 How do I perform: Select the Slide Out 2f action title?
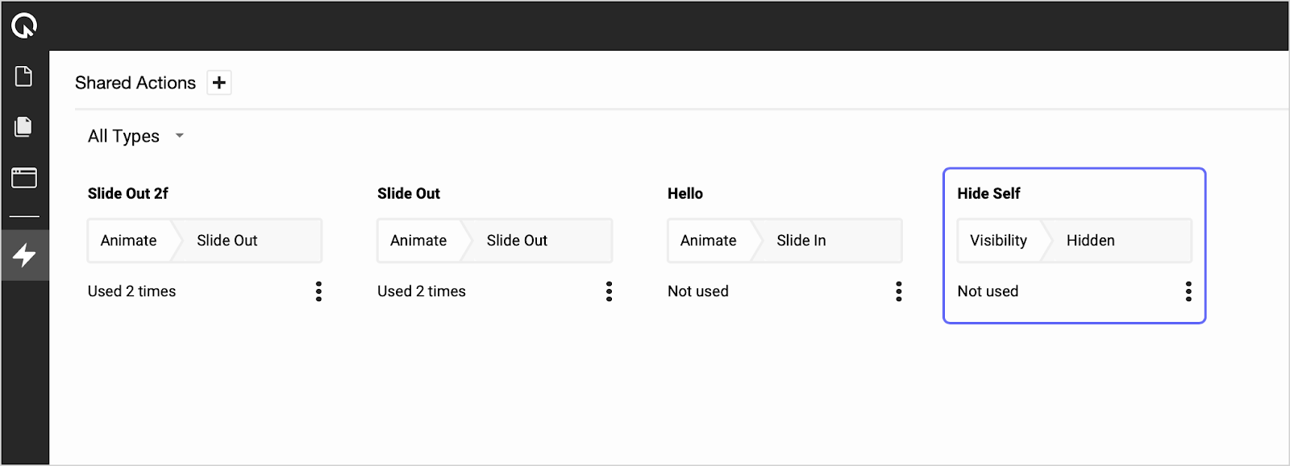[x=128, y=193]
